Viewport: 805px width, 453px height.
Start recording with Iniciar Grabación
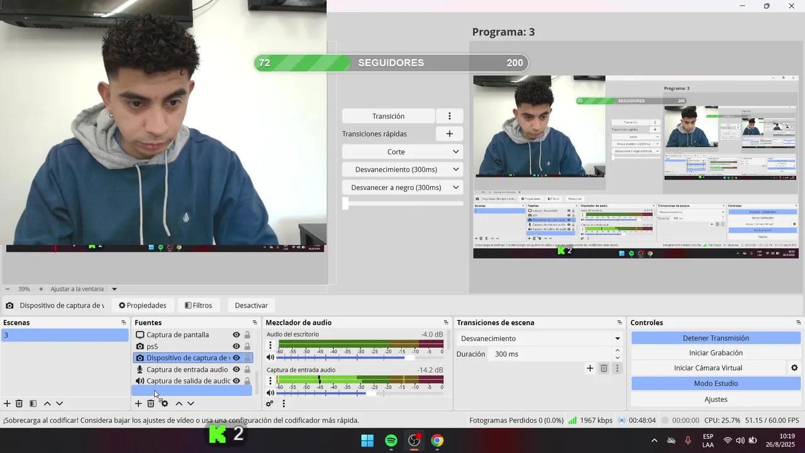[x=716, y=353]
